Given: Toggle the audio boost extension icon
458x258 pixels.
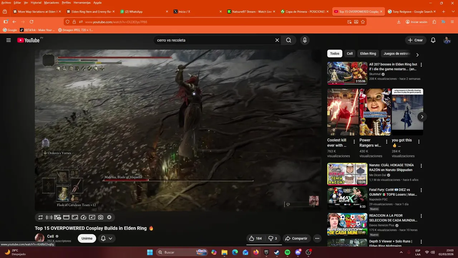Looking at the screenshot, I should coord(49,217).
